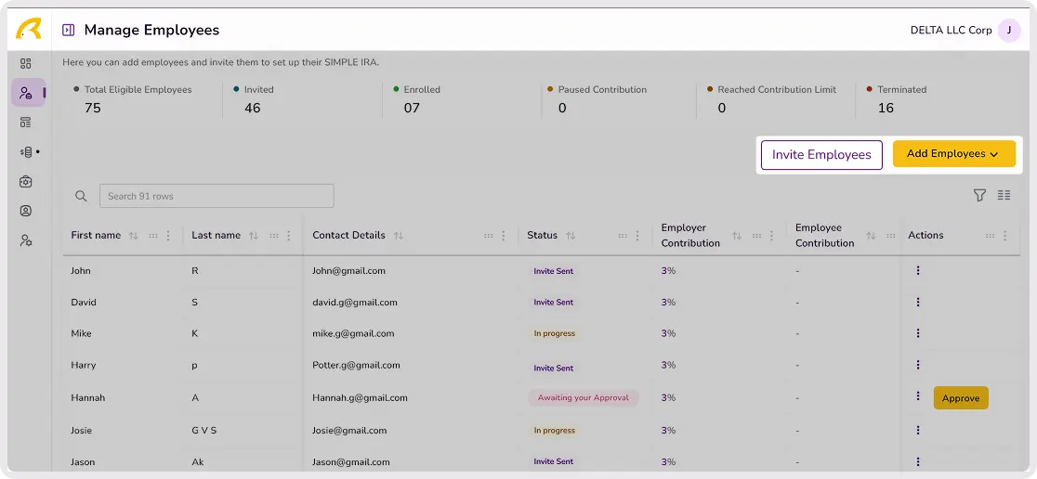
Task: Open the Status column kebab menu
Action: pos(637,236)
